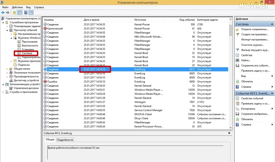This screenshot has height=162, width=275.
Task: Select the DHCPv6-Client event row
Action: click(x=135, y=114)
